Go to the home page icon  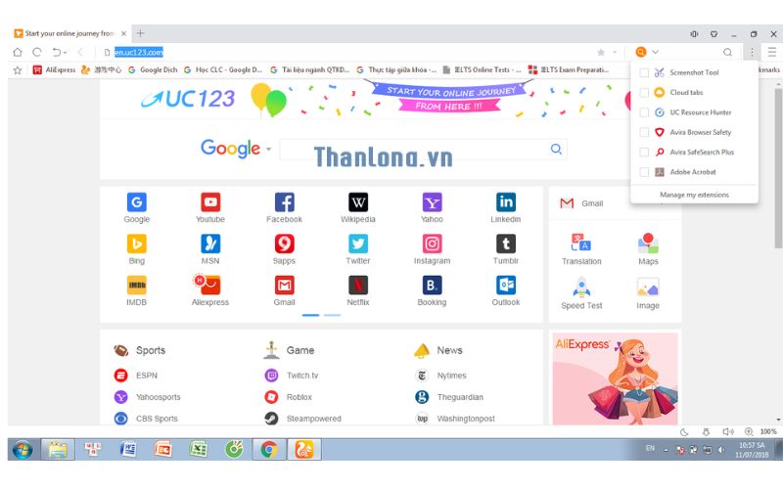18,52
